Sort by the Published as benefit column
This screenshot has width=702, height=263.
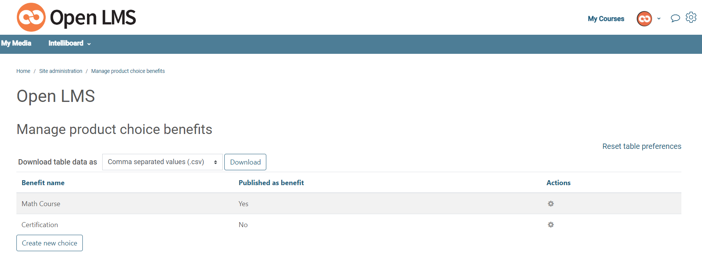[271, 182]
